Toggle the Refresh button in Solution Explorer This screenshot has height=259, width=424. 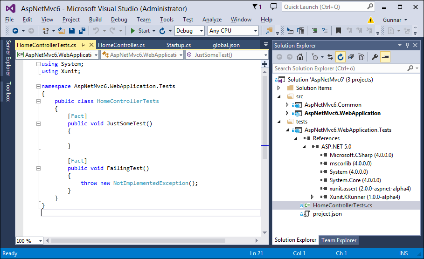click(341, 57)
